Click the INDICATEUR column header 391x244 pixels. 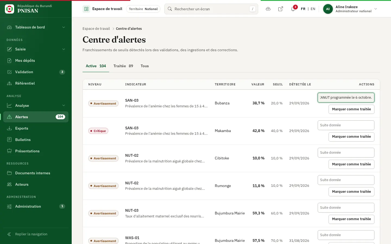click(x=135, y=84)
